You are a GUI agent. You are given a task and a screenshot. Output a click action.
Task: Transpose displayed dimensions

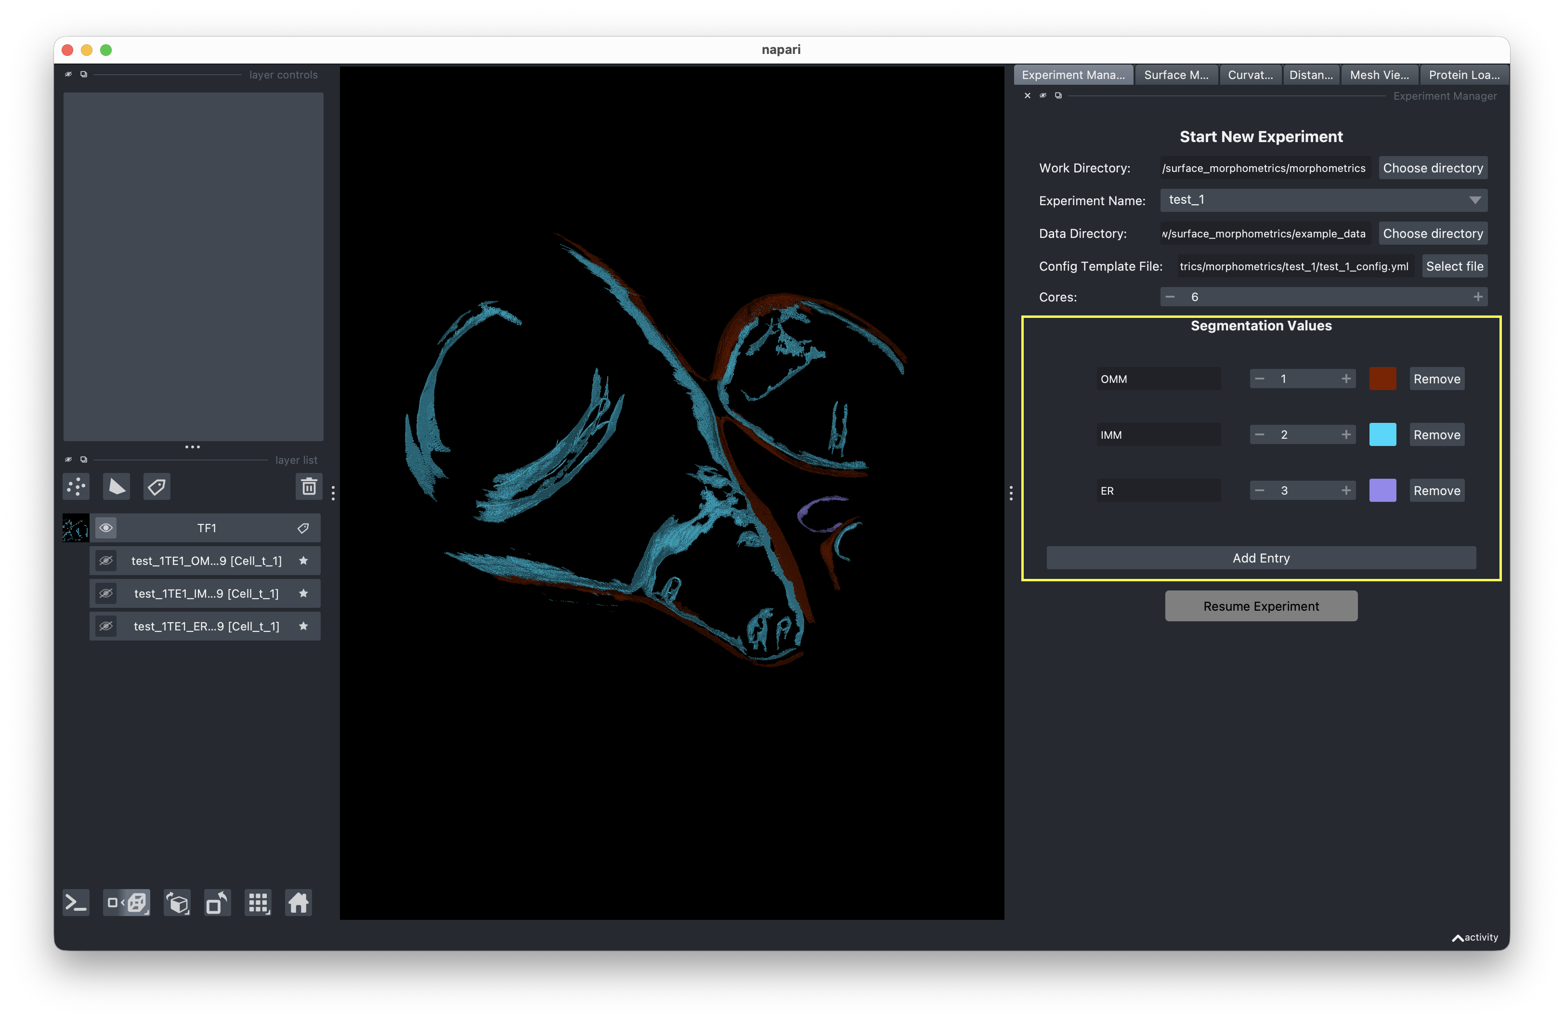coord(218,903)
